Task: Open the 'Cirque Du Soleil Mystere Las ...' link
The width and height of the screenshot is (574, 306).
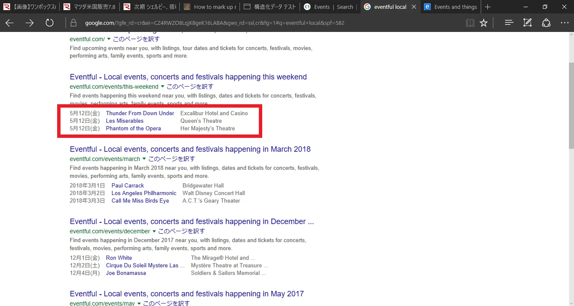Action: tap(145, 265)
